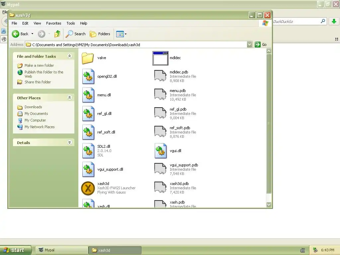The width and height of the screenshot is (340, 255).
Task: Select the vgui.dll file icon
Action: pyautogui.click(x=161, y=151)
